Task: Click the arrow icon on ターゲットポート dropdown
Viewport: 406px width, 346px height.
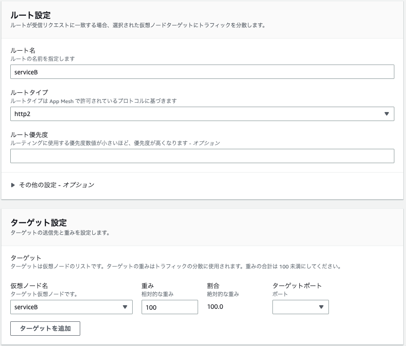Action: point(321,307)
